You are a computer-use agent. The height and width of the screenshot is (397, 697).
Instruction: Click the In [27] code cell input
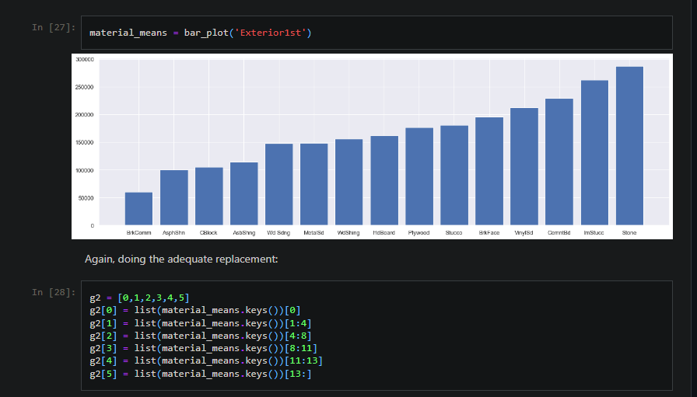[377, 33]
